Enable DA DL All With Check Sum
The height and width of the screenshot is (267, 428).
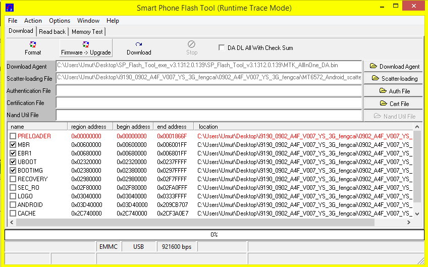point(222,48)
